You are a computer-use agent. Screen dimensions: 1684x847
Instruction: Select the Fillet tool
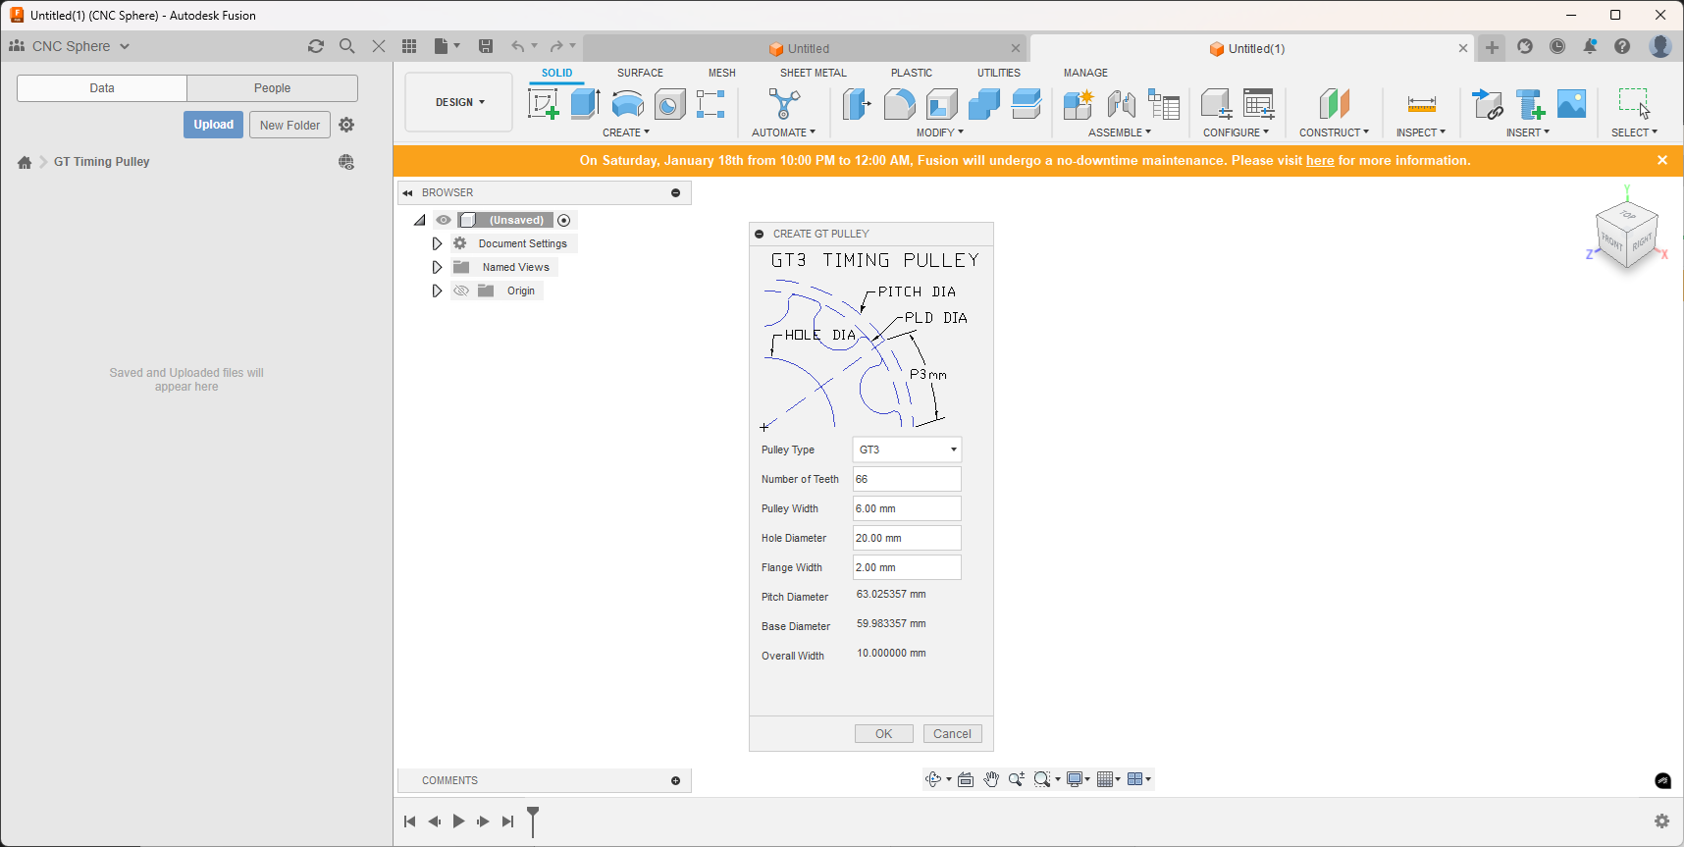(x=899, y=104)
